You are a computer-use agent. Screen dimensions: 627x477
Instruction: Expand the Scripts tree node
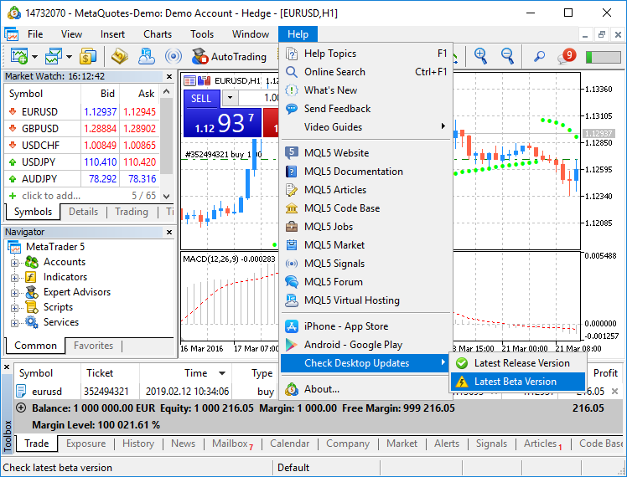pyautogui.click(x=14, y=309)
